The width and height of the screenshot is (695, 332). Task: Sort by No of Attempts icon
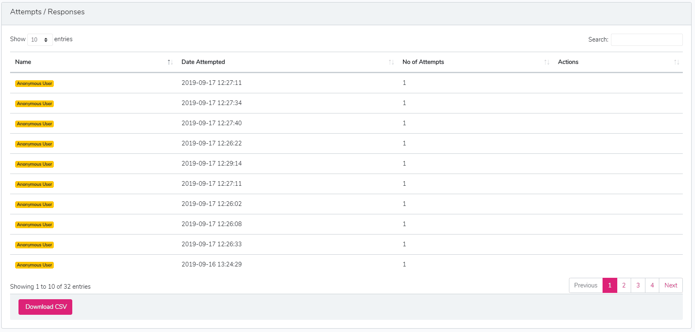547,62
